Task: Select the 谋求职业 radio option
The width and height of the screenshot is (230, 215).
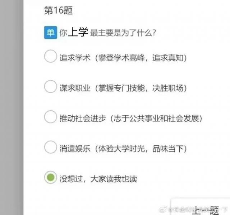Action: (x=50, y=86)
